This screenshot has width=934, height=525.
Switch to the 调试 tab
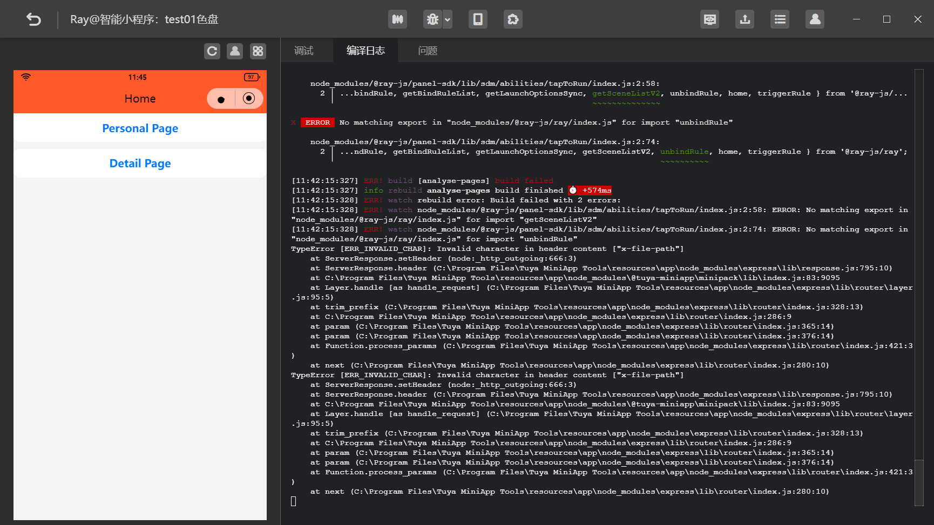point(303,51)
